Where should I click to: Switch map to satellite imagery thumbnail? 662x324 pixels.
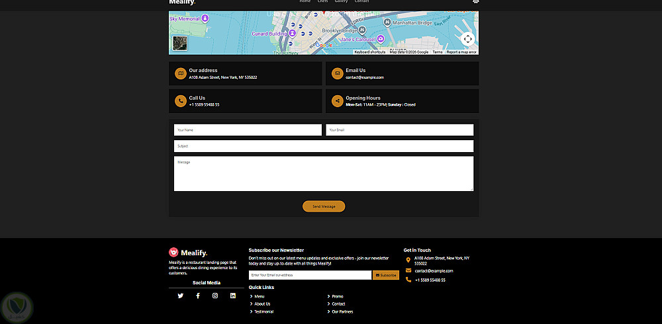tap(180, 44)
